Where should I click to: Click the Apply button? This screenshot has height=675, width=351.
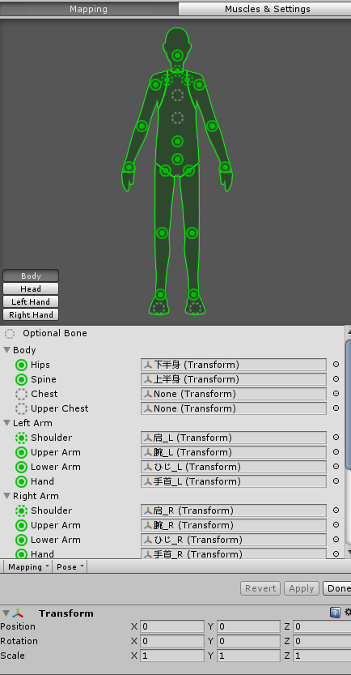point(302,588)
